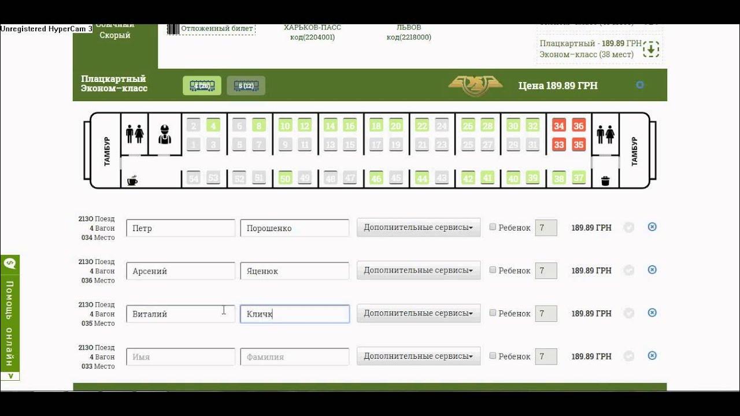Click child age field in Арсений row
Viewport: 740px width, 416px height.
546,270
